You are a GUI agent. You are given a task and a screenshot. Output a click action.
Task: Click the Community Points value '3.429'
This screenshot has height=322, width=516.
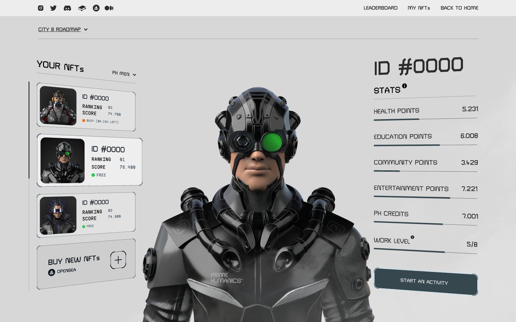point(470,163)
